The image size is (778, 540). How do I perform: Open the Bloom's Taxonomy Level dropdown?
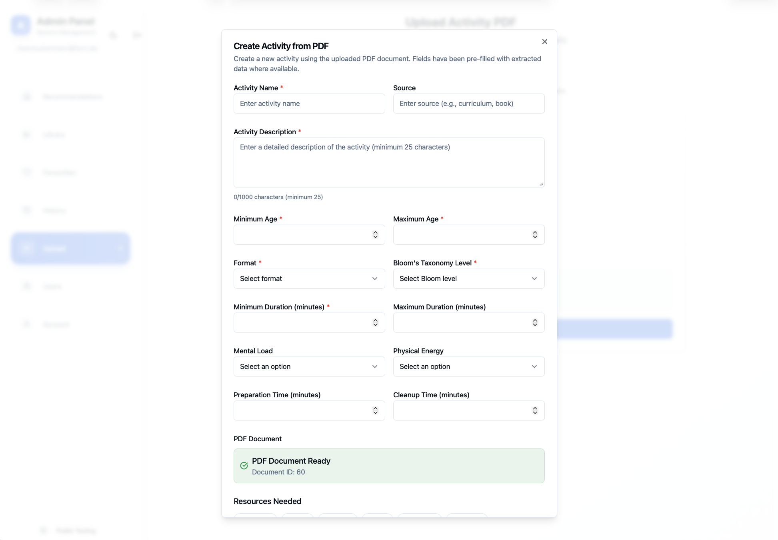click(468, 279)
